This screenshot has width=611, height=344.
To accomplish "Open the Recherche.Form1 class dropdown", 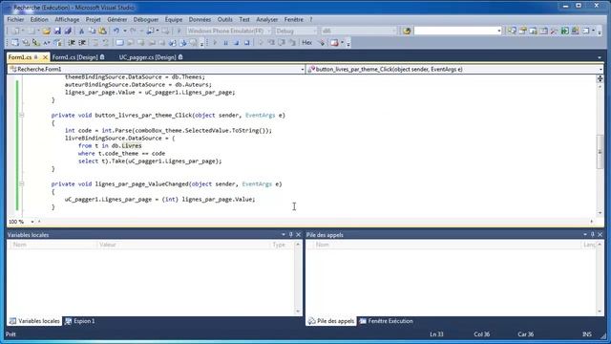I will (303, 70).
